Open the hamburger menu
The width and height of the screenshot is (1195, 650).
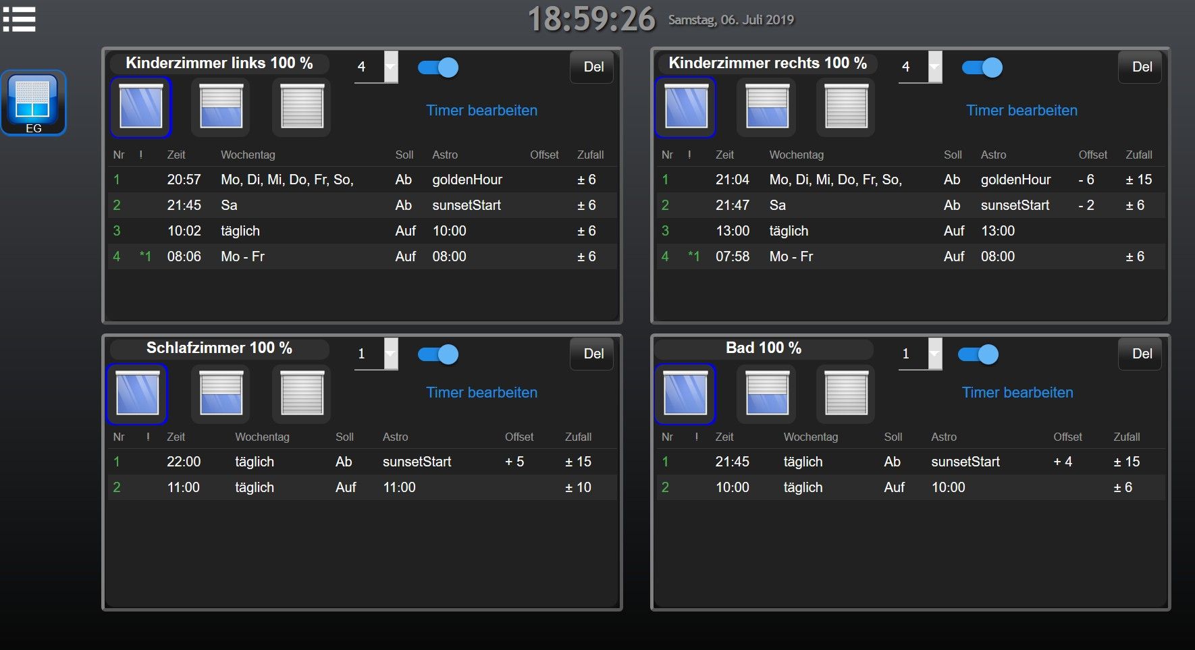coord(19,19)
